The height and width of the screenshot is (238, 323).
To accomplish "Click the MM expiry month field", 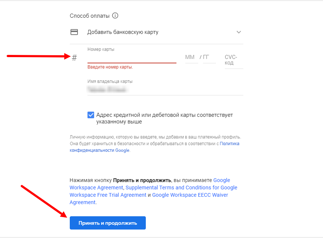I will coord(190,57).
